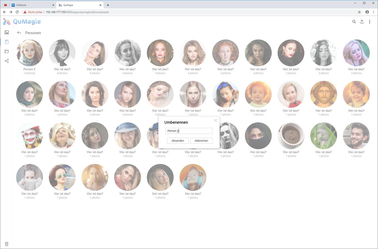Select the Albums icon in the left sidebar
This screenshot has width=378, height=249.
click(x=7, y=42)
